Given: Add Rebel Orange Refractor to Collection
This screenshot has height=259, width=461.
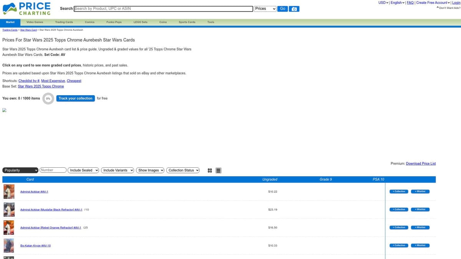Looking at the screenshot, I should tap(399, 228).
